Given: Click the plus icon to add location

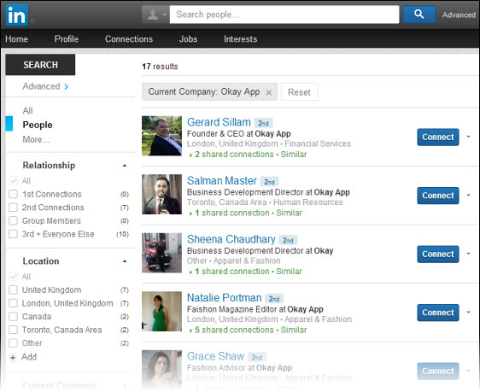Looking at the screenshot, I should 13,358.
